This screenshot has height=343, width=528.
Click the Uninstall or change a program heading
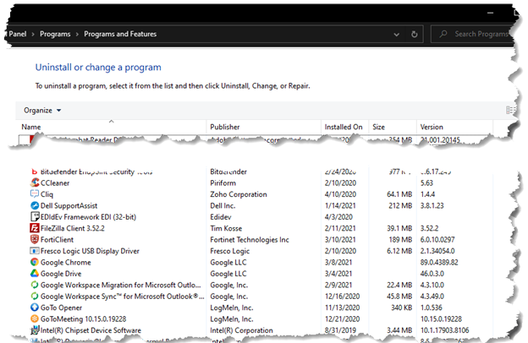[x=98, y=68]
